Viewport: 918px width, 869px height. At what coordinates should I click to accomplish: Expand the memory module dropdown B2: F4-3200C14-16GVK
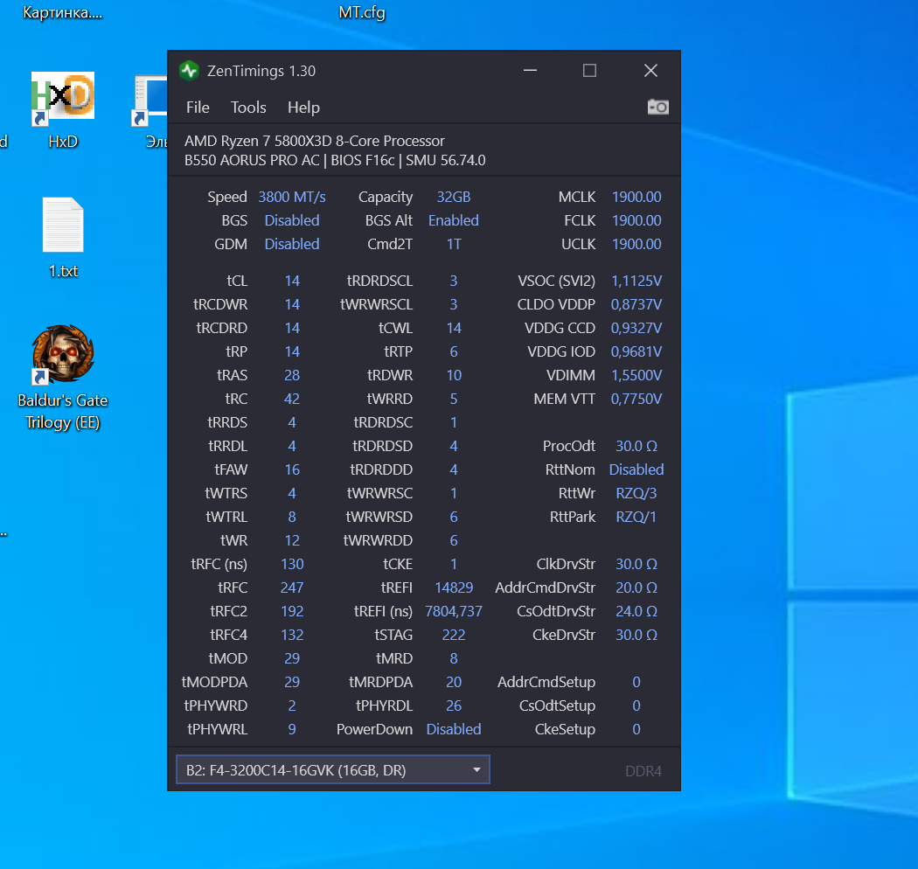(x=332, y=770)
